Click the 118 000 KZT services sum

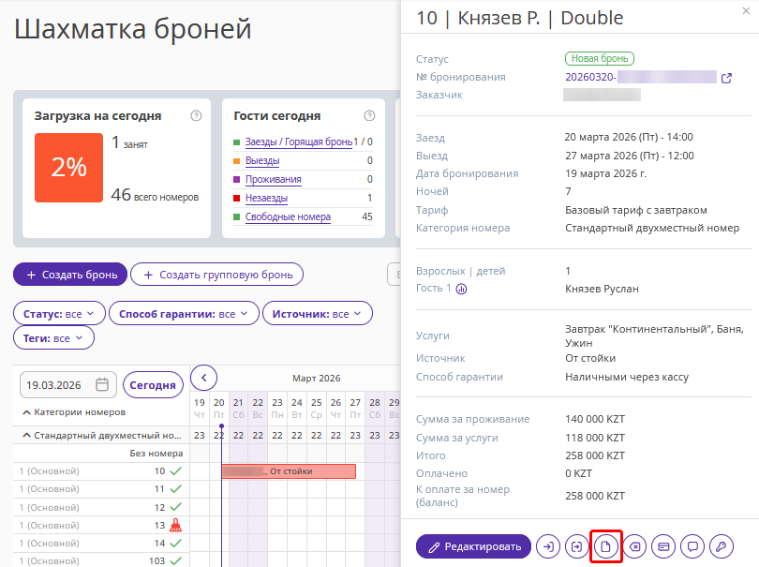point(595,438)
